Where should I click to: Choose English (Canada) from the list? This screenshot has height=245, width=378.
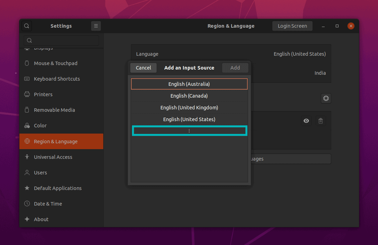(189, 96)
